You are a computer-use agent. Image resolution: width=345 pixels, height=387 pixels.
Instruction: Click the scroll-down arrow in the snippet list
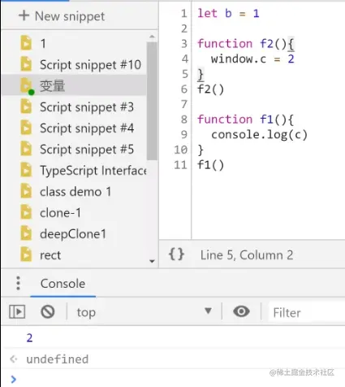[x=152, y=261]
